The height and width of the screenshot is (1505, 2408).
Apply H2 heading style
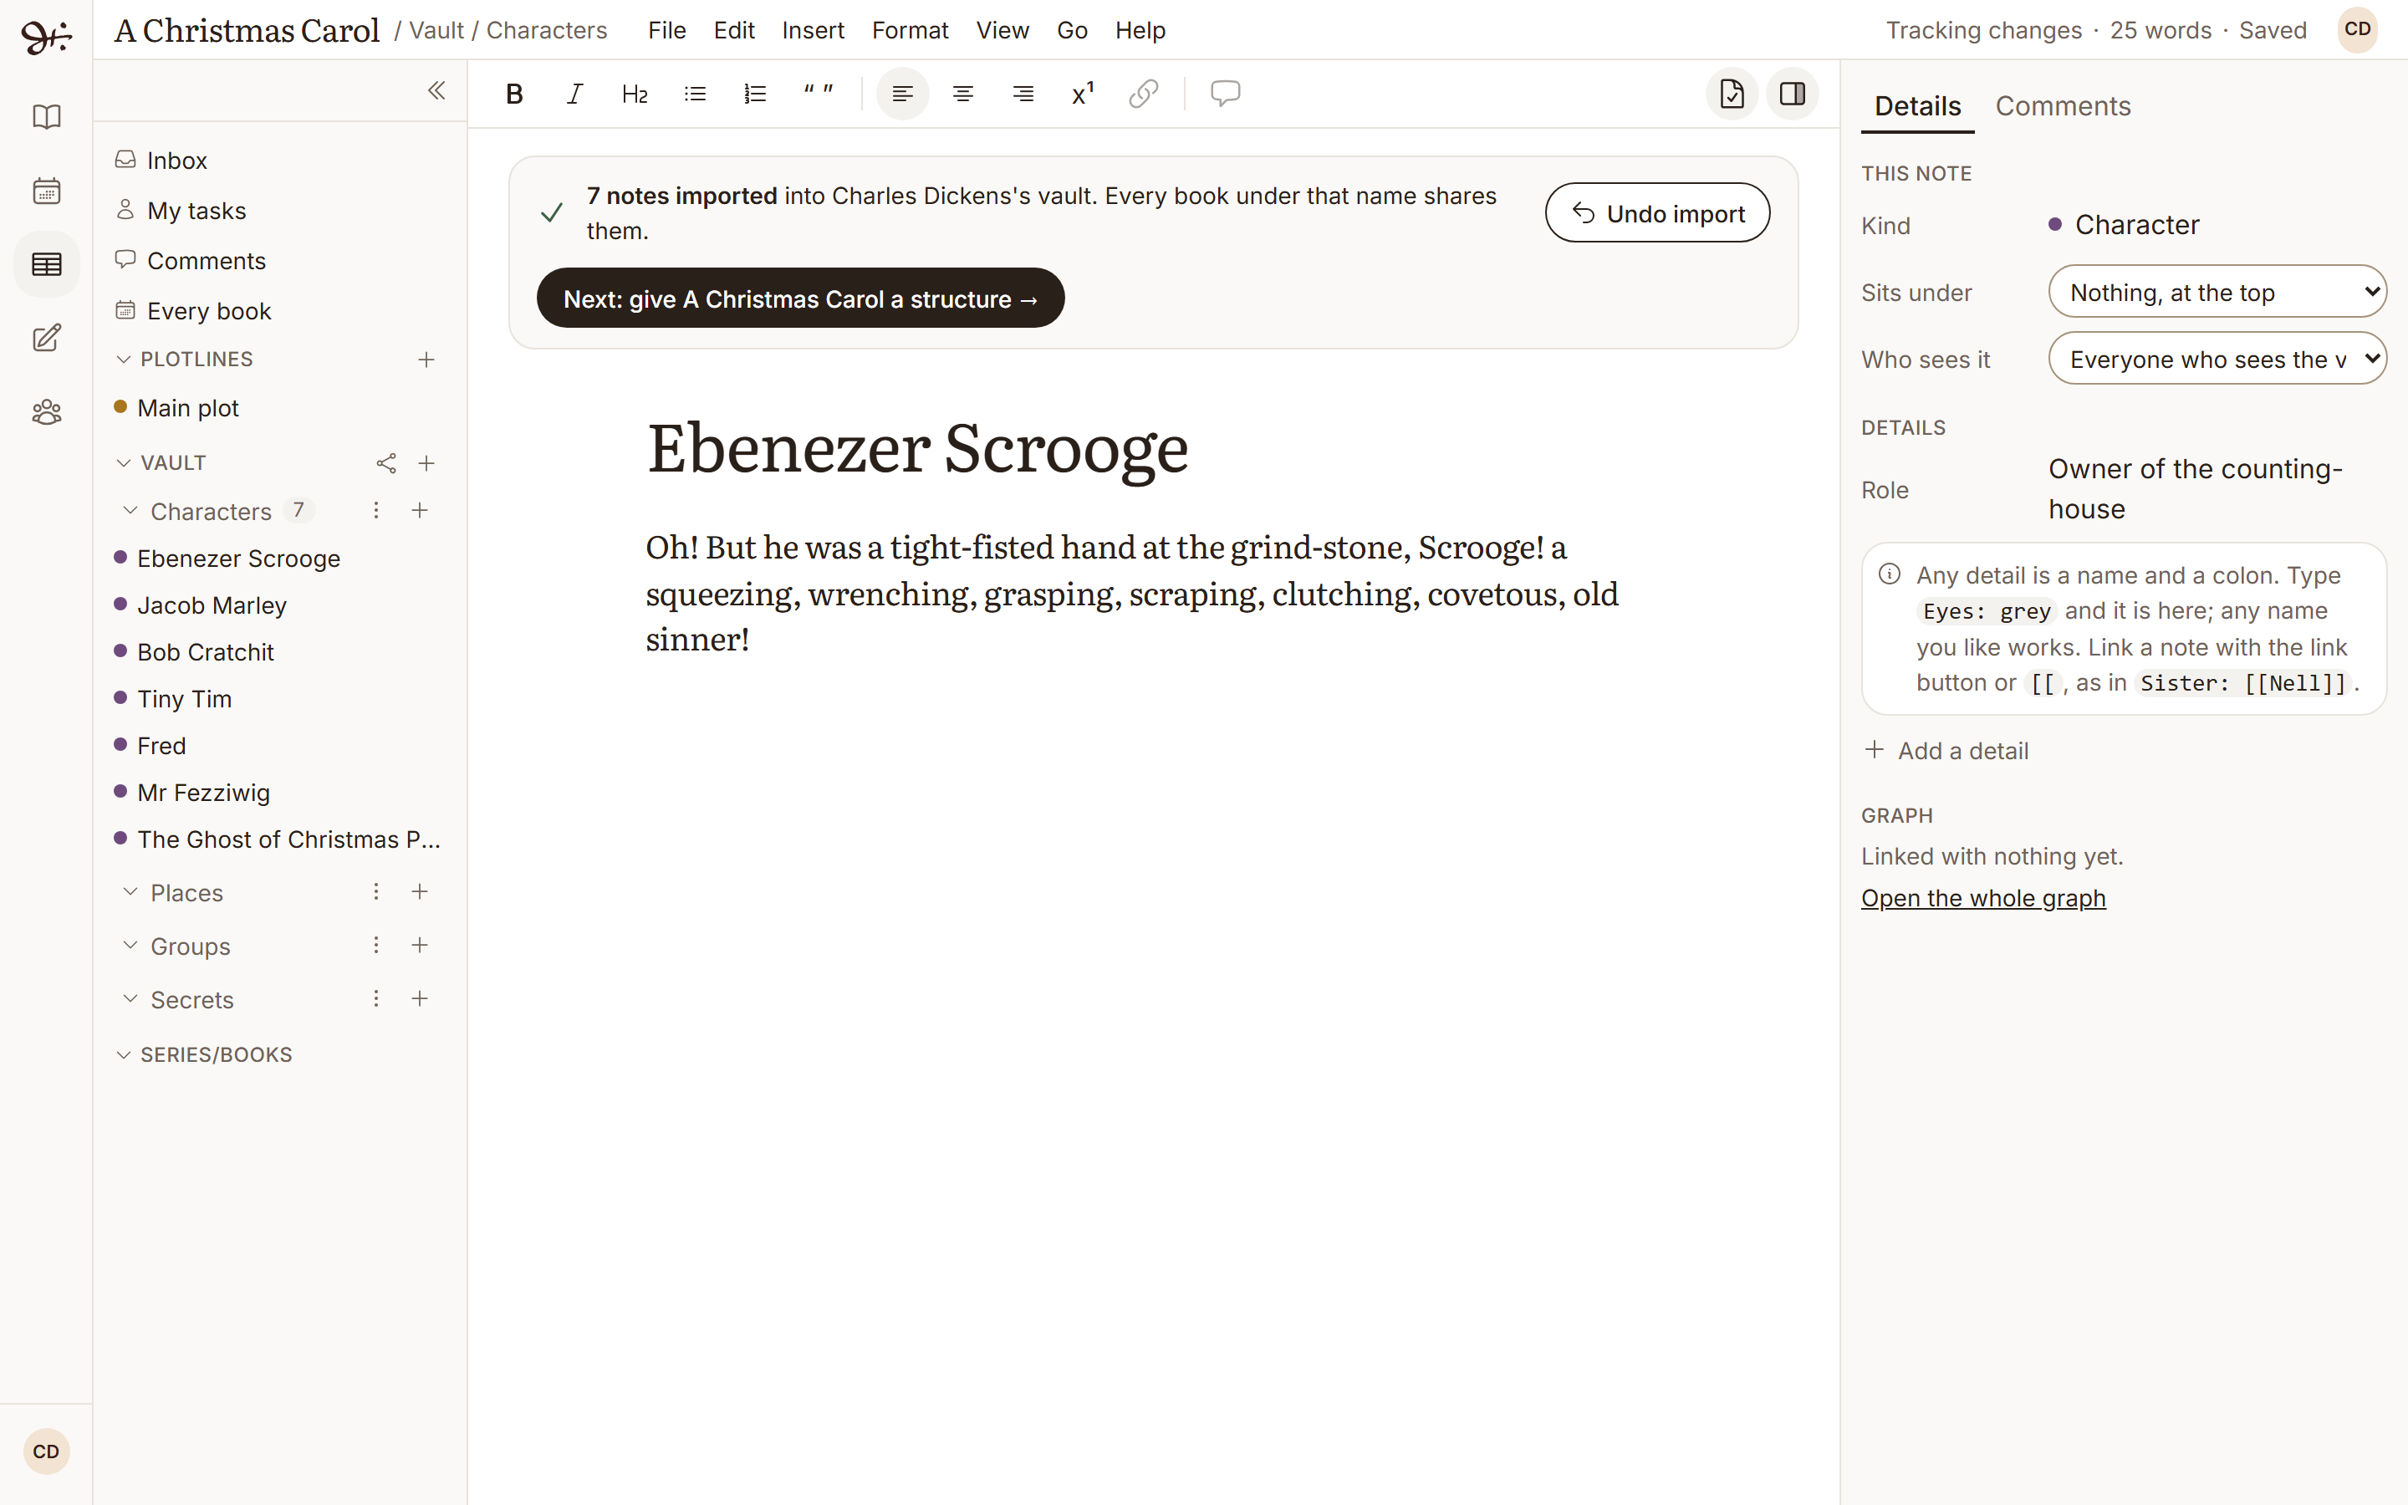[635, 94]
